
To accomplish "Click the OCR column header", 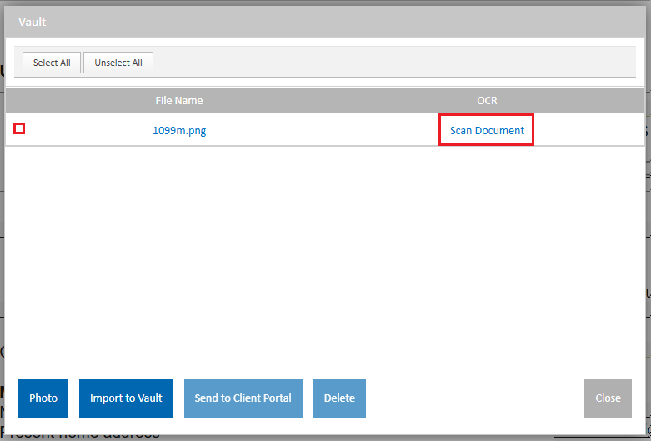I will click(x=487, y=101).
